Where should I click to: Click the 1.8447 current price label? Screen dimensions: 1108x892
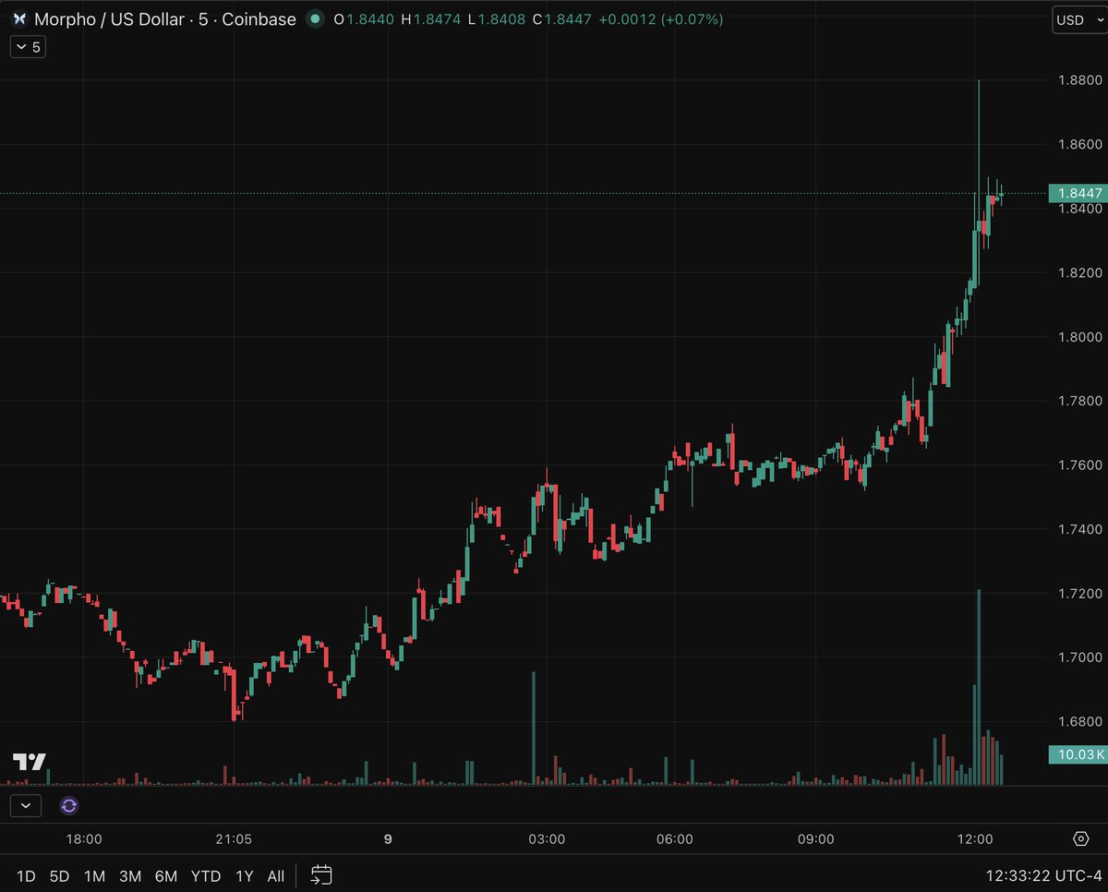coord(1076,193)
